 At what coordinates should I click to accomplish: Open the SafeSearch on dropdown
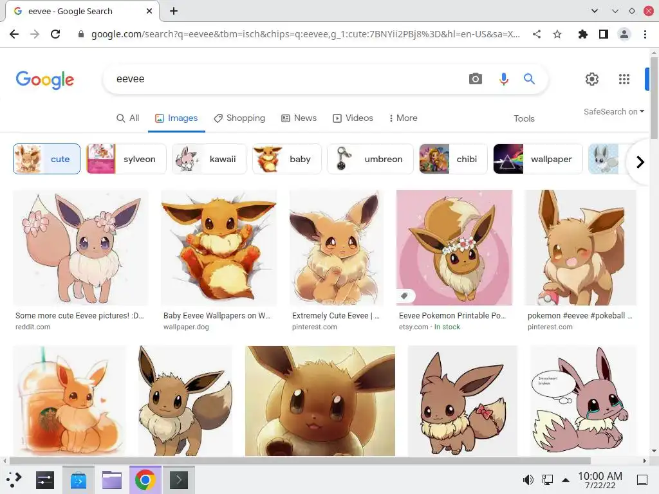pyautogui.click(x=613, y=112)
